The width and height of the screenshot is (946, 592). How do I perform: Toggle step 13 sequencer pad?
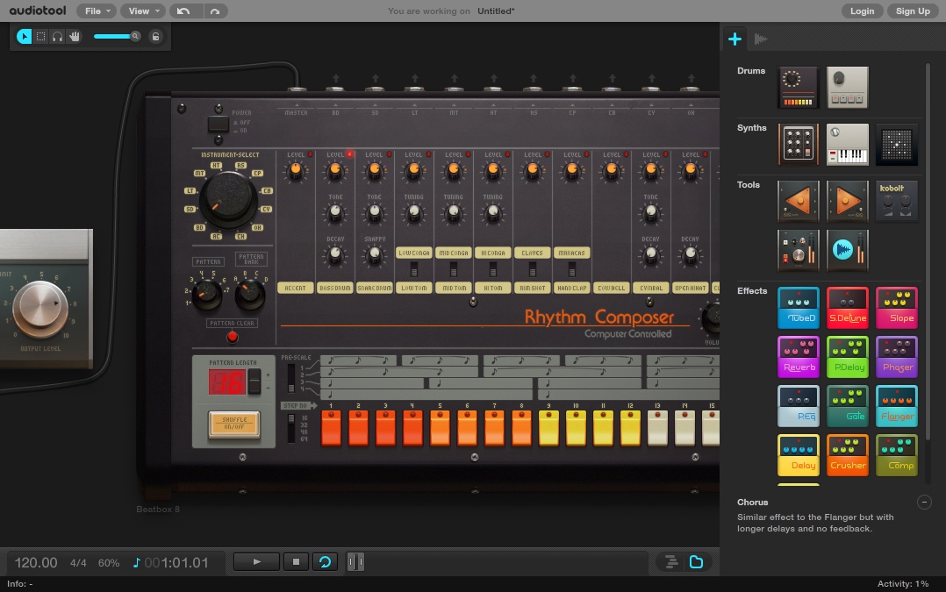click(x=657, y=428)
